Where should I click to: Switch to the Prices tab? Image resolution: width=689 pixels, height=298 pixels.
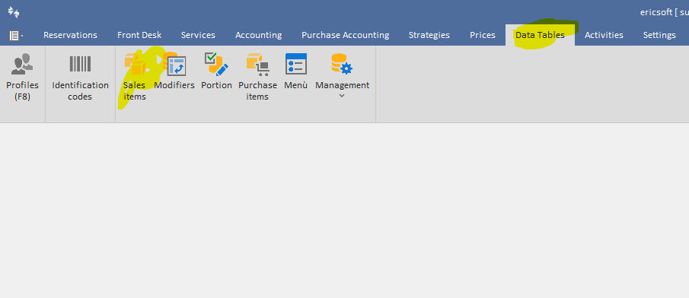click(x=483, y=35)
